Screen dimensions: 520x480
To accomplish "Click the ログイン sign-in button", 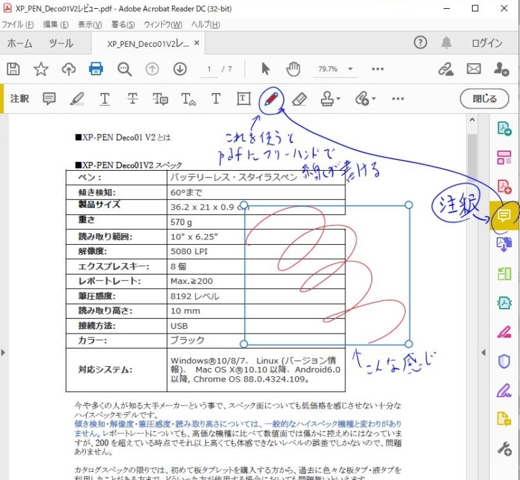I will (x=487, y=43).
